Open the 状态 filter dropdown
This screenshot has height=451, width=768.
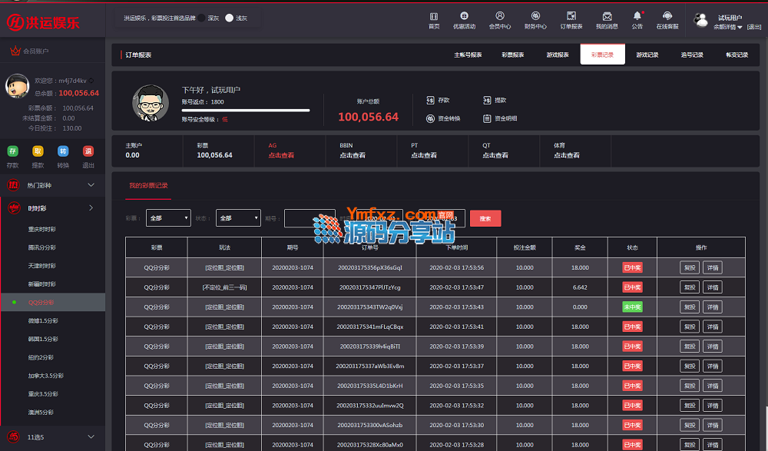pos(238,218)
